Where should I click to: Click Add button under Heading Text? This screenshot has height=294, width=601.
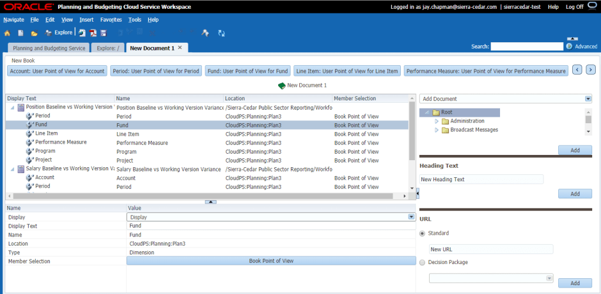575,194
